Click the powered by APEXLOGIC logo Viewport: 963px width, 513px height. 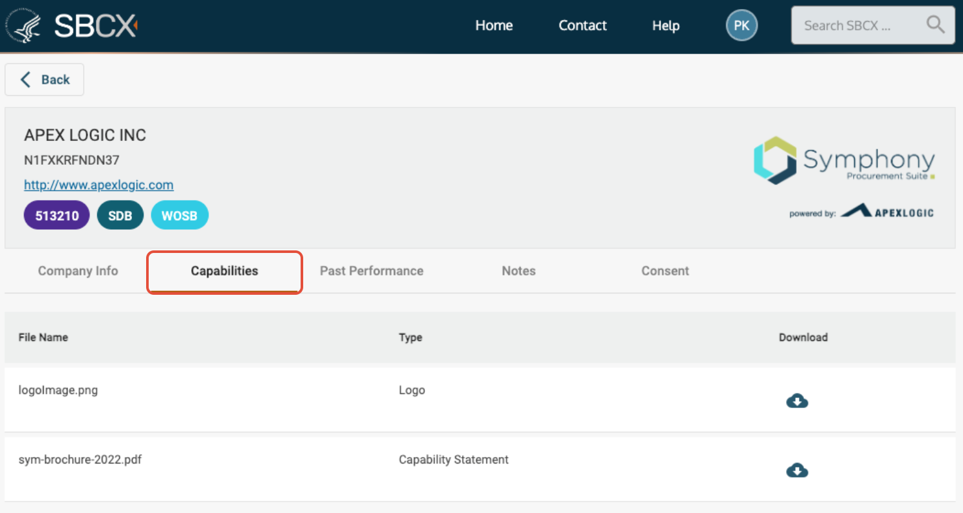(x=861, y=211)
